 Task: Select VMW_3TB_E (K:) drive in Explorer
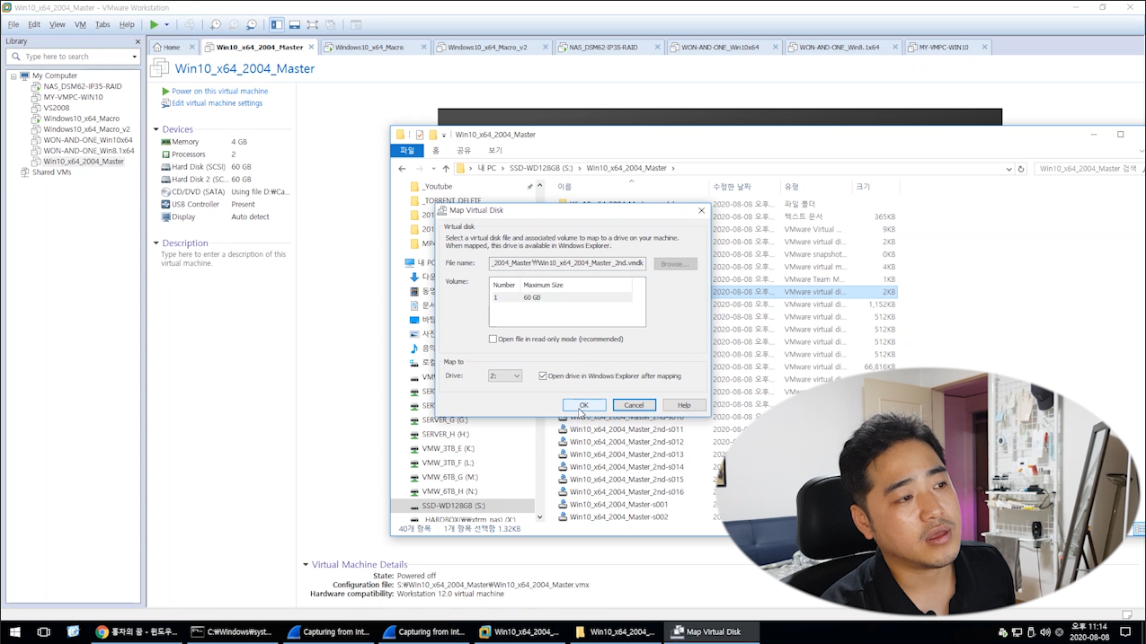(449, 448)
